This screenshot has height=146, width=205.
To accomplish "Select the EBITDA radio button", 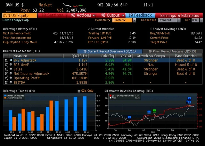I will [11, 82].
